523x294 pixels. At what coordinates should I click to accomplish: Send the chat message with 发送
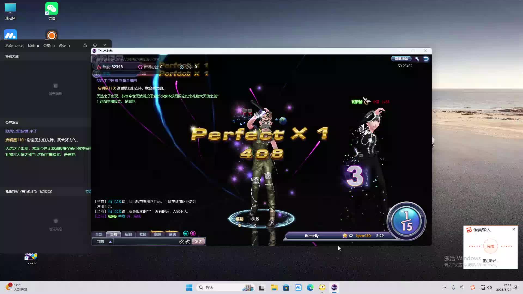click(x=198, y=242)
